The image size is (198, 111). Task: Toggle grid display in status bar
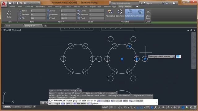[x=111, y=107]
